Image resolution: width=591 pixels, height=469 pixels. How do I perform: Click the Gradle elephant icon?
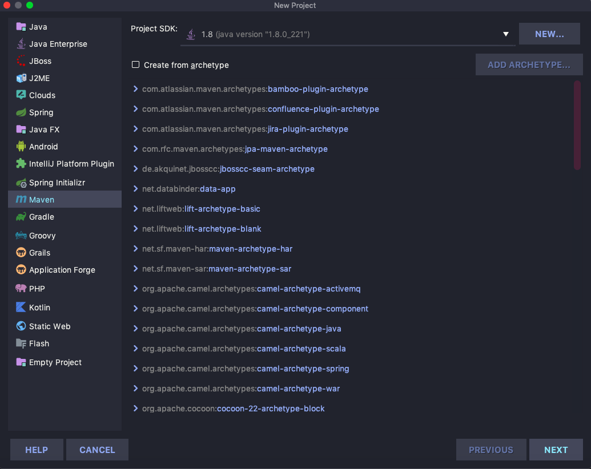[21, 217]
